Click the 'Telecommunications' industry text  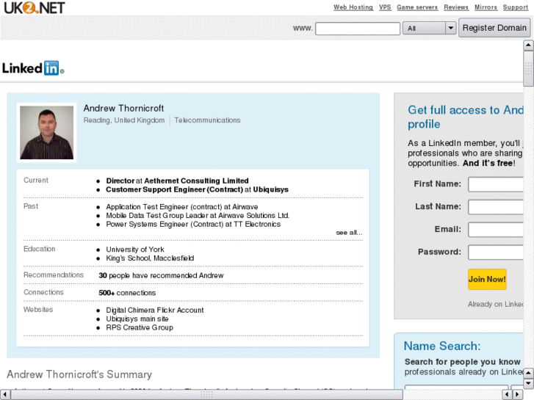pyautogui.click(x=207, y=120)
